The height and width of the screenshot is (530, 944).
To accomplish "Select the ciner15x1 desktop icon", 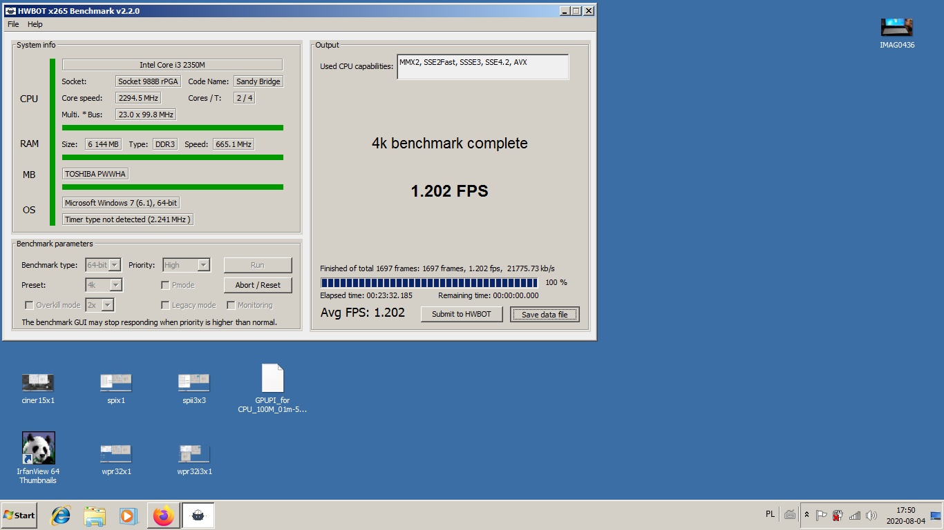I will pos(38,389).
